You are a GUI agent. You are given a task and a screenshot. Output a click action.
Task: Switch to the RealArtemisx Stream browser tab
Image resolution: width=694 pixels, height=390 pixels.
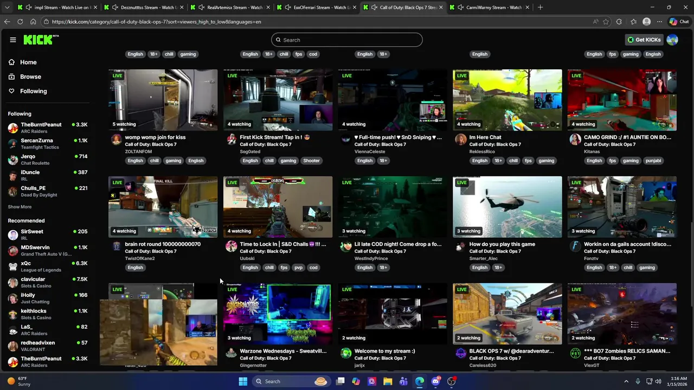click(x=230, y=8)
